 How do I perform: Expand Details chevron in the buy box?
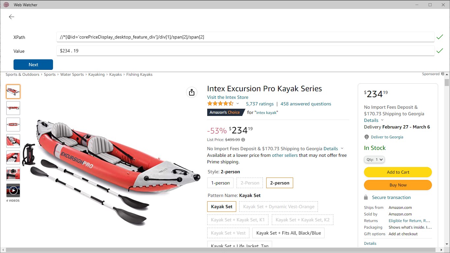point(382,120)
